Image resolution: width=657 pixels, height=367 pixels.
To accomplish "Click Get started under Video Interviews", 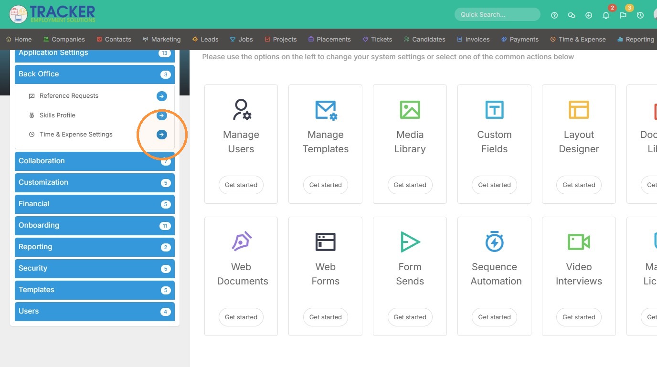I will [579, 317].
